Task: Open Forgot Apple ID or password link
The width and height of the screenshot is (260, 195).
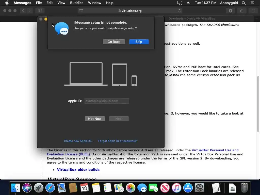Action: tap(118, 141)
